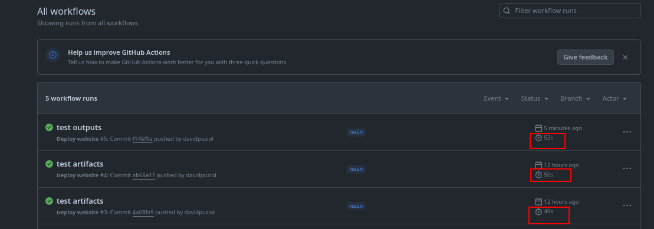Click the green success icon beside test outputs
The height and width of the screenshot is (229, 654).
click(49, 127)
